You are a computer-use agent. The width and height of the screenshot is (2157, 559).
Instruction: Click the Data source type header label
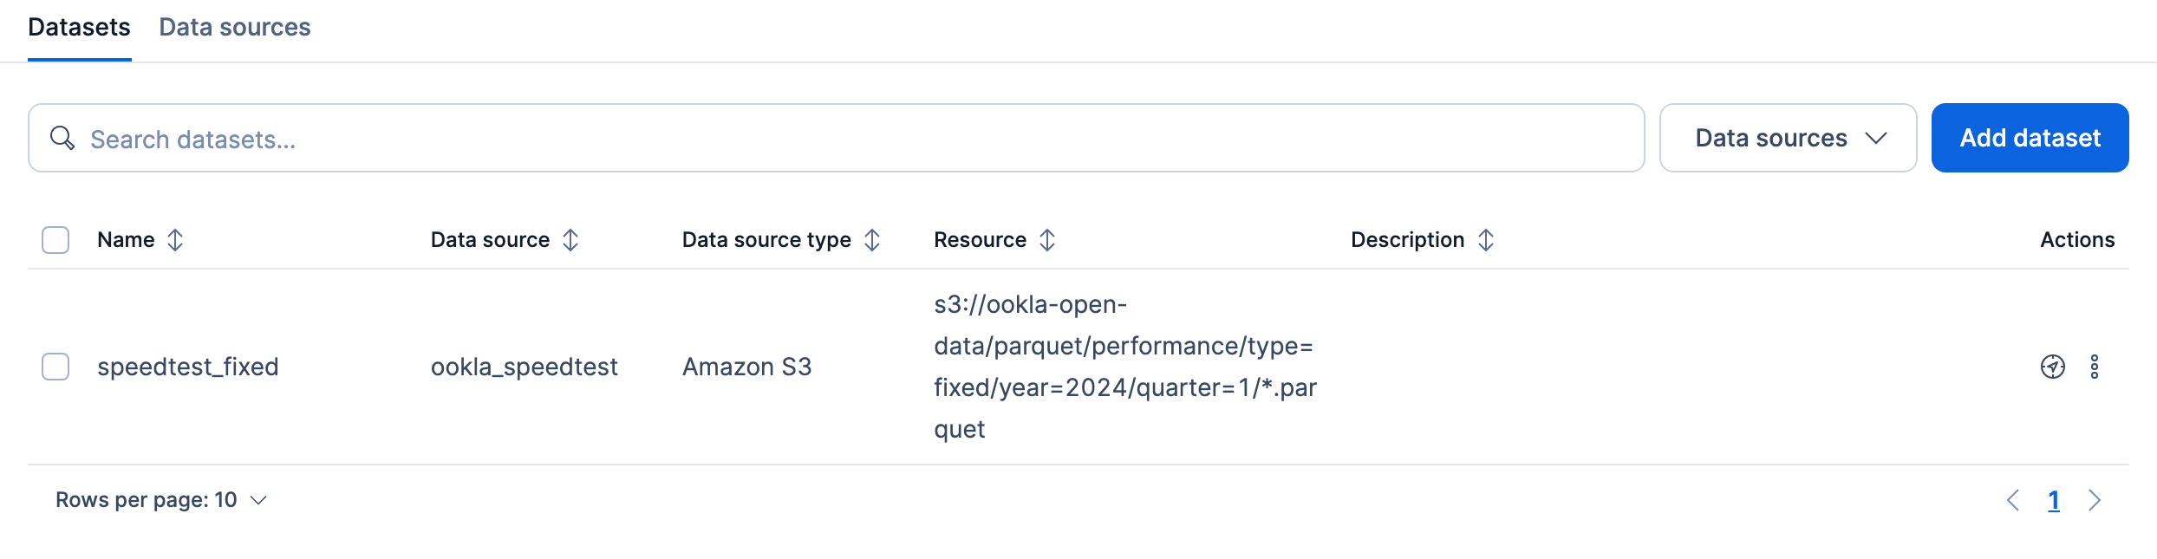tap(766, 240)
